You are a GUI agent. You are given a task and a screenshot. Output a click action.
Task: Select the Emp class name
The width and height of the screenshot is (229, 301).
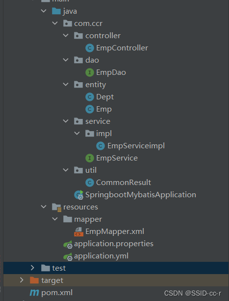[x=104, y=109]
